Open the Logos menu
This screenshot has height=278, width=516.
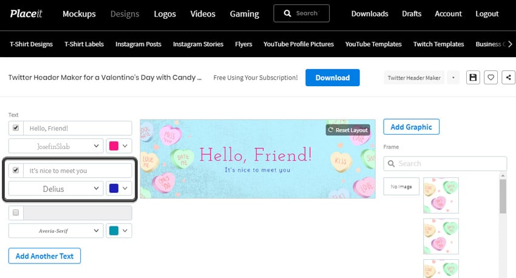(x=165, y=14)
